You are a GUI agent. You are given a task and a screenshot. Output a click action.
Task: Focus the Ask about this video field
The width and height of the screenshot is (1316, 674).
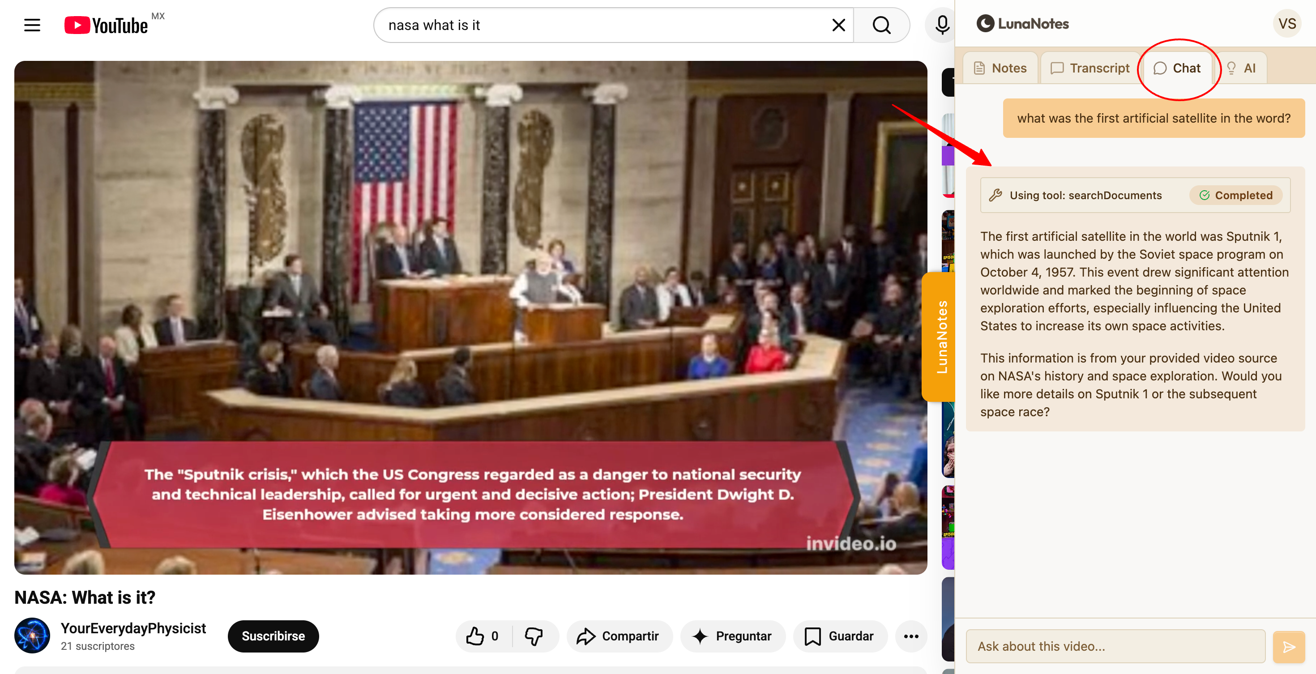[x=1115, y=646]
